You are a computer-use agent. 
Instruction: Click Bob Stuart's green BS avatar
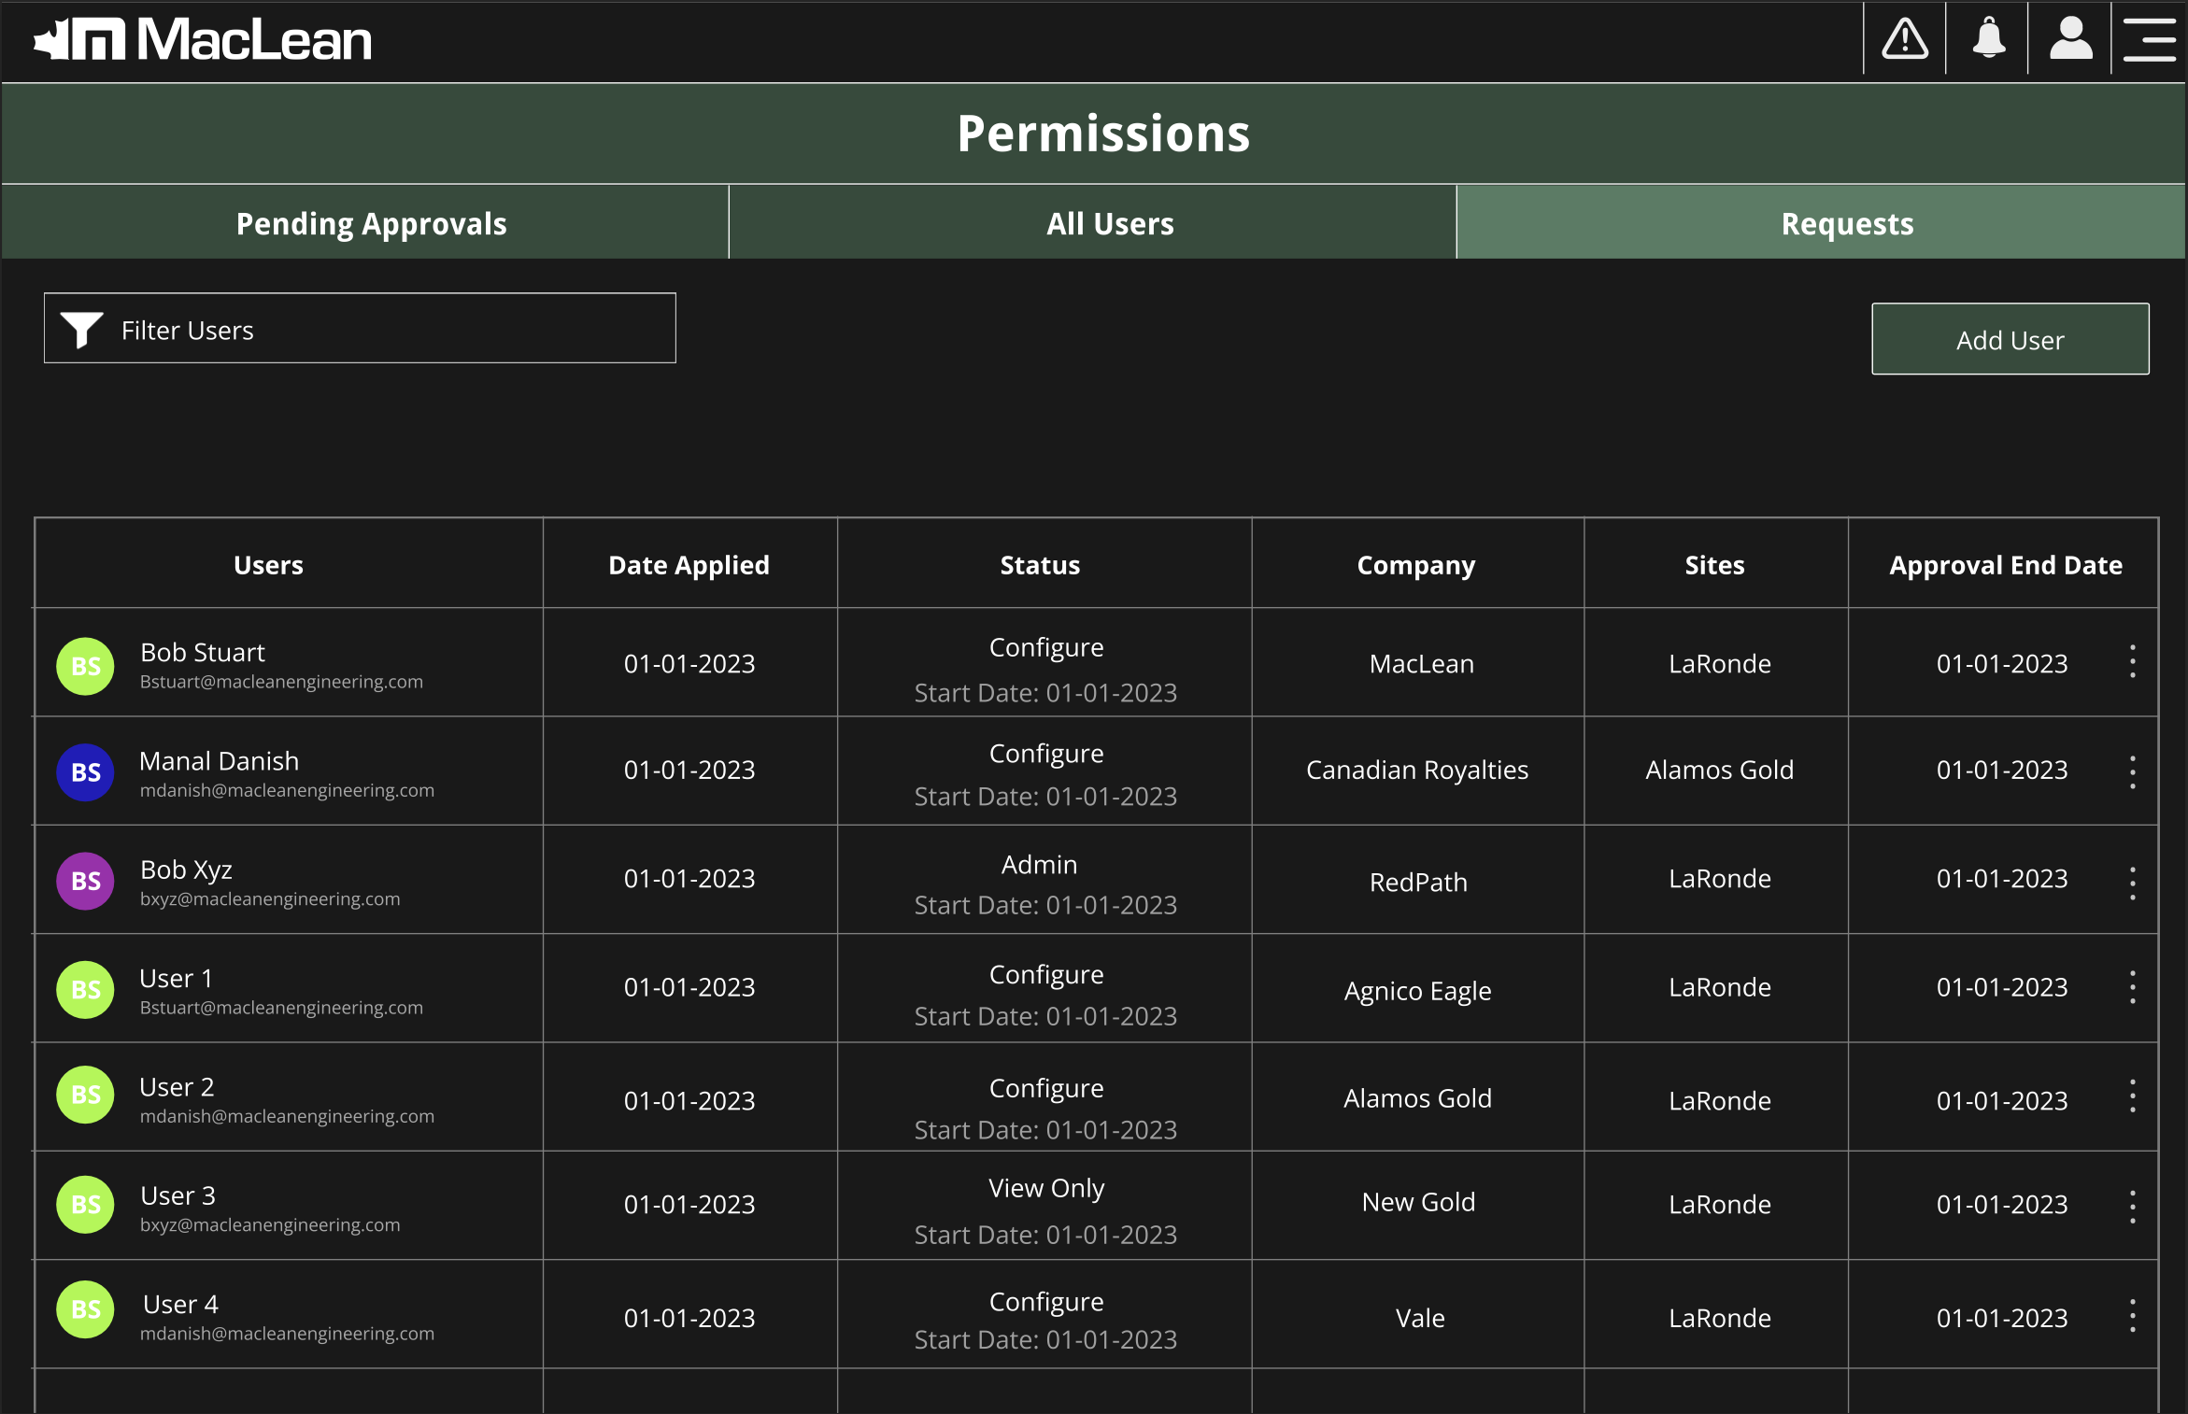85,666
